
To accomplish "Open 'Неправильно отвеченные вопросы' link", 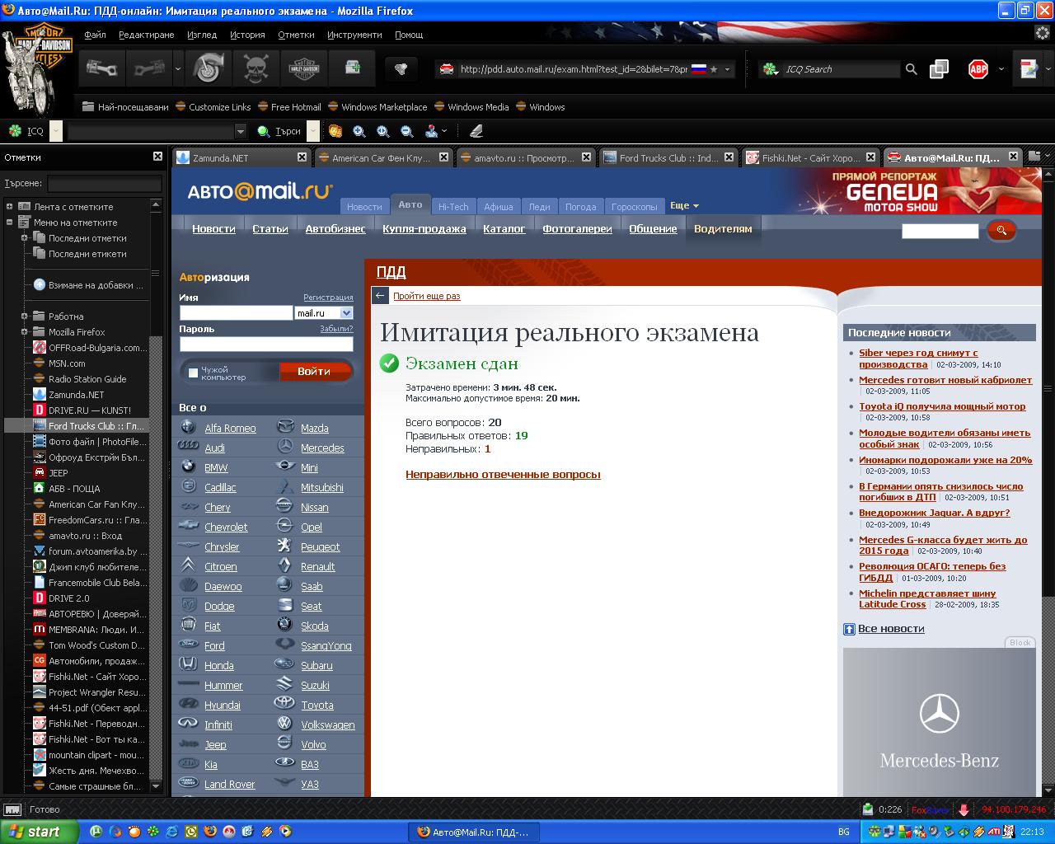I will (503, 475).
